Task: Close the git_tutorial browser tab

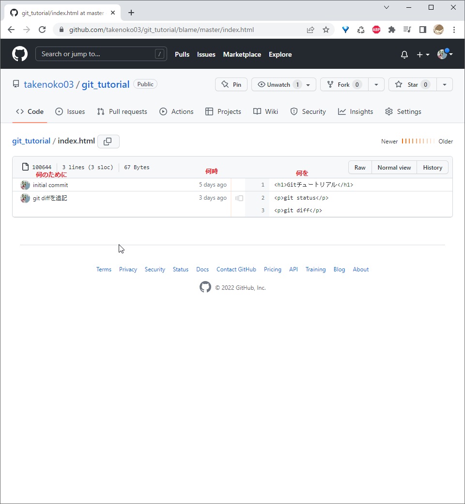Action: click(113, 13)
